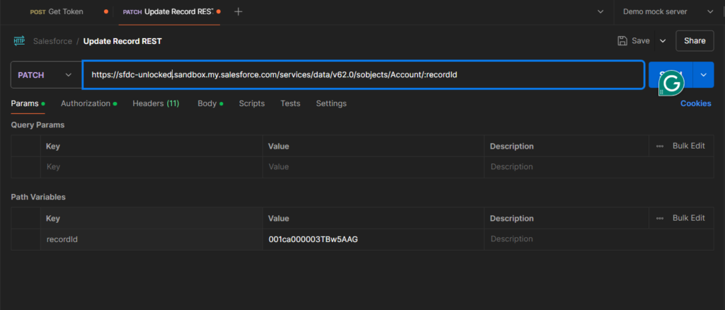Image resolution: width=725 pixels, height=310 pixels.
Task: Click the Save disk icon
Action: coord(622,40)
